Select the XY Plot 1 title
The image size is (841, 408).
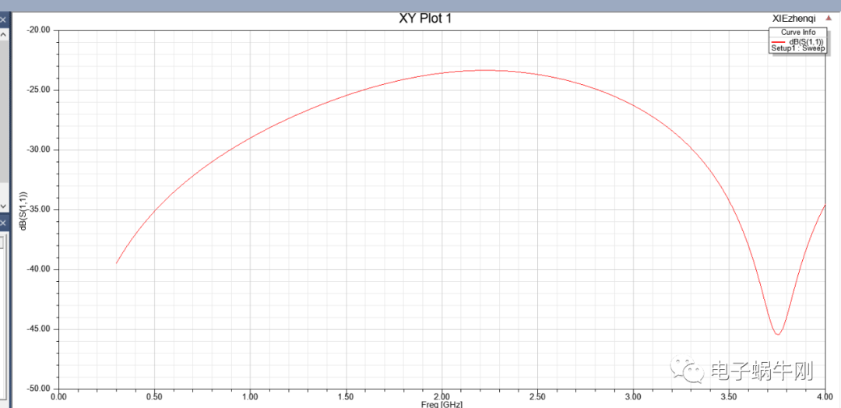pyautogui.click(x=425, y=19)
